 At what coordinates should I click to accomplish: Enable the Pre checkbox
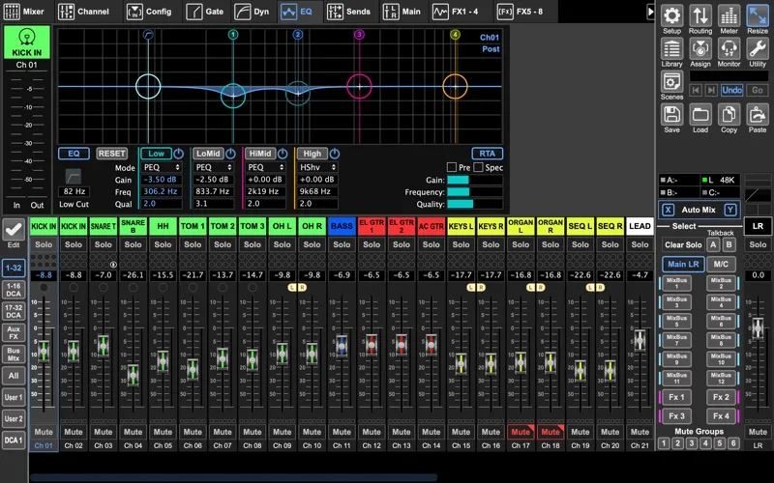point(452,167)
